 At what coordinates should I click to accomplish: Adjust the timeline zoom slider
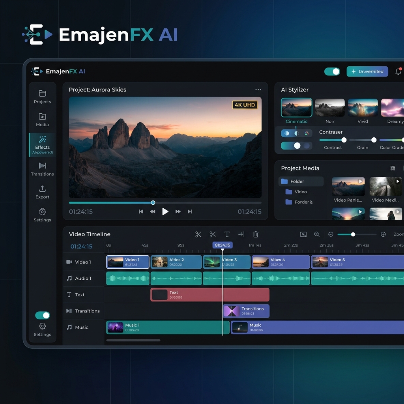pos(357,234)
